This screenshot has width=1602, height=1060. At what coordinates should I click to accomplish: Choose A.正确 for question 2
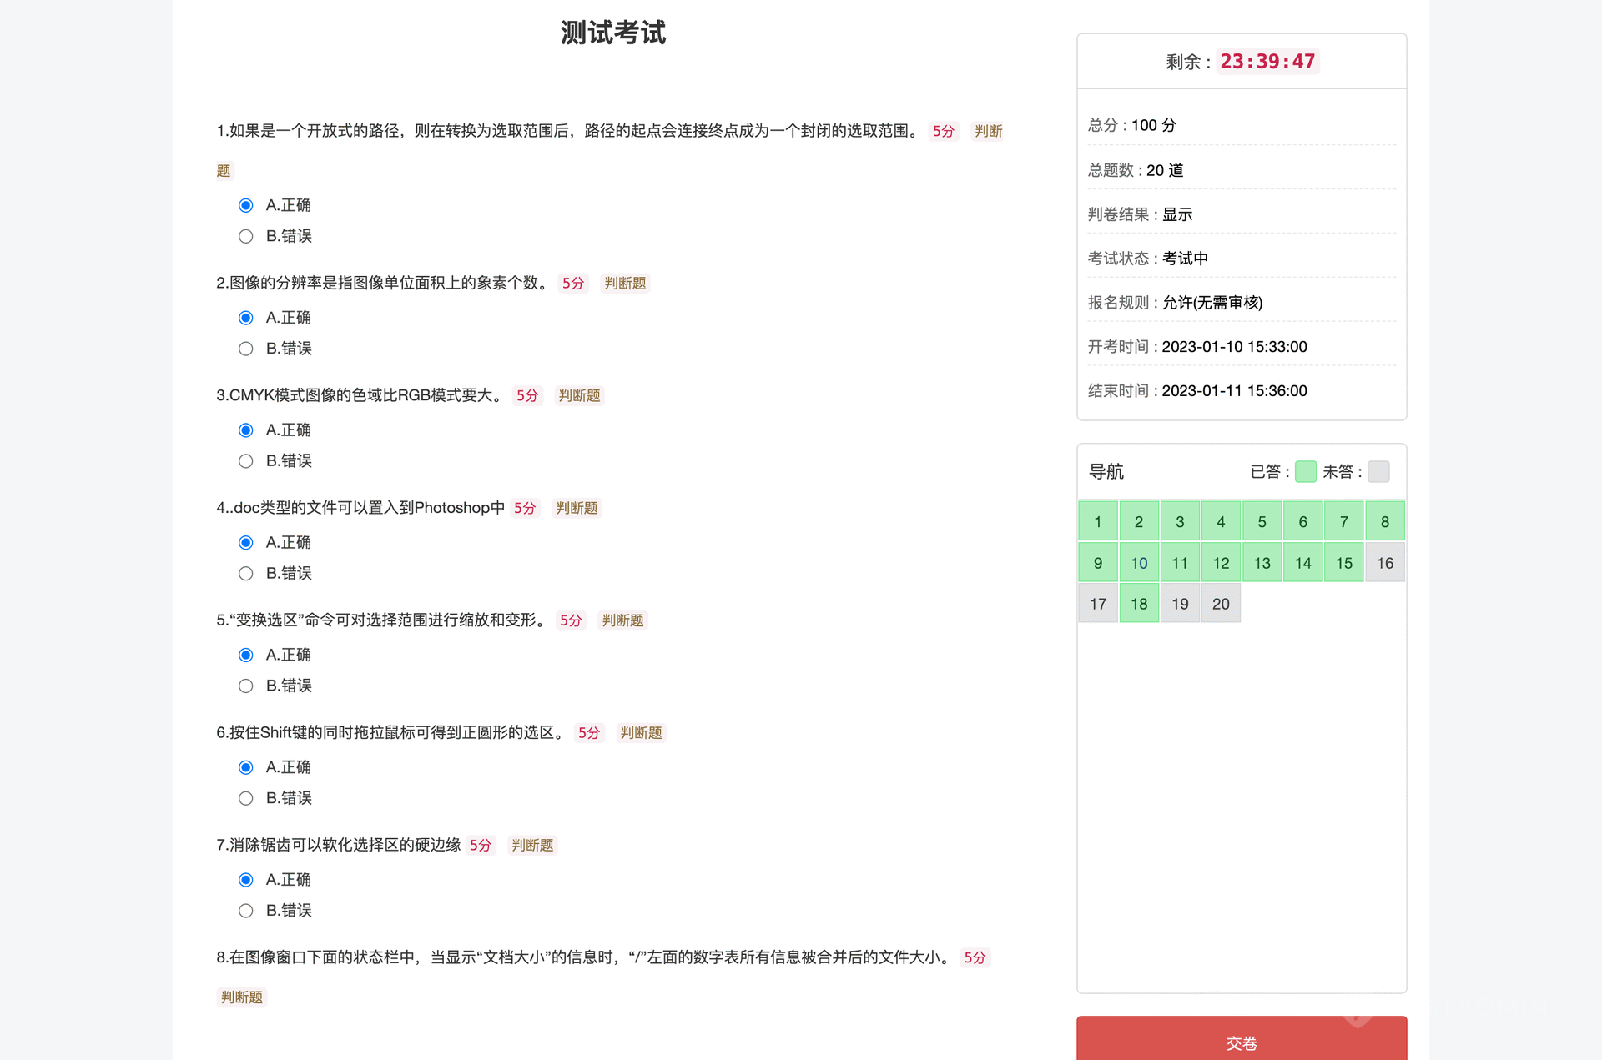coord(245,318)
